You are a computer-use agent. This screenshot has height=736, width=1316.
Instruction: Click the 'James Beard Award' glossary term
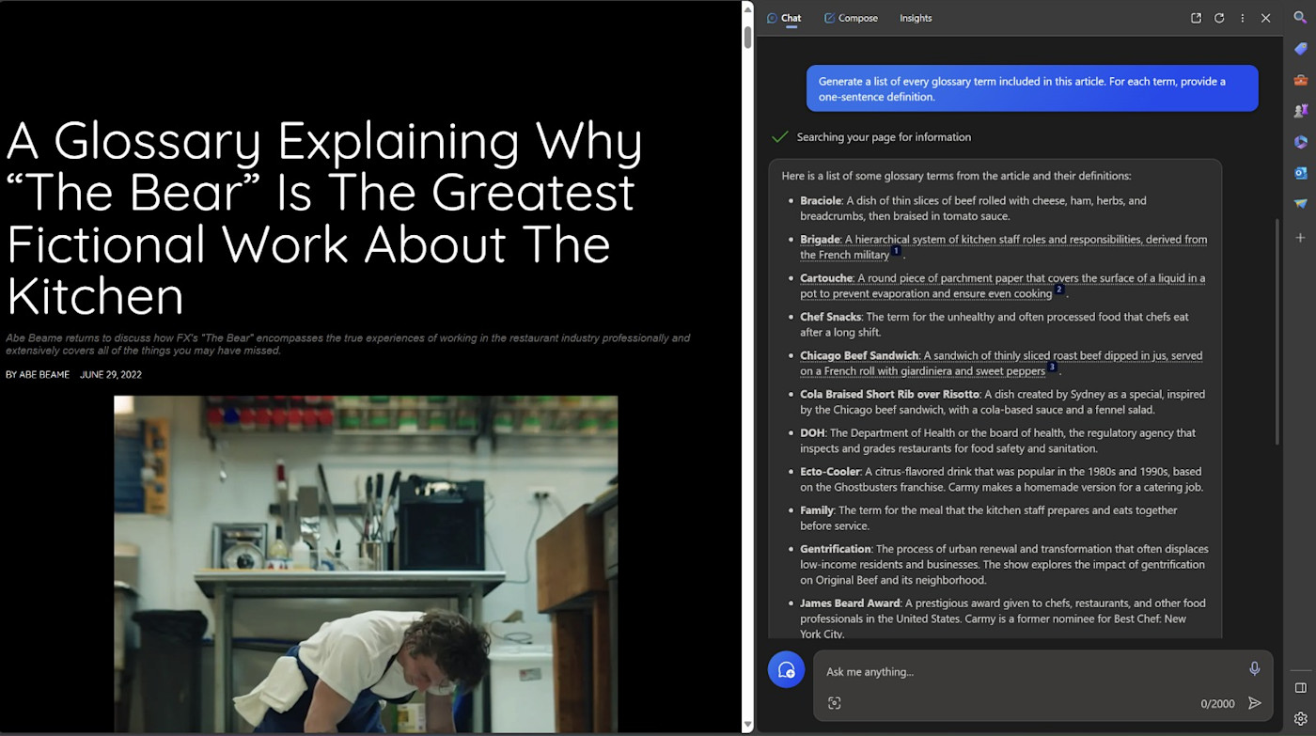click(x=850, y=603)
